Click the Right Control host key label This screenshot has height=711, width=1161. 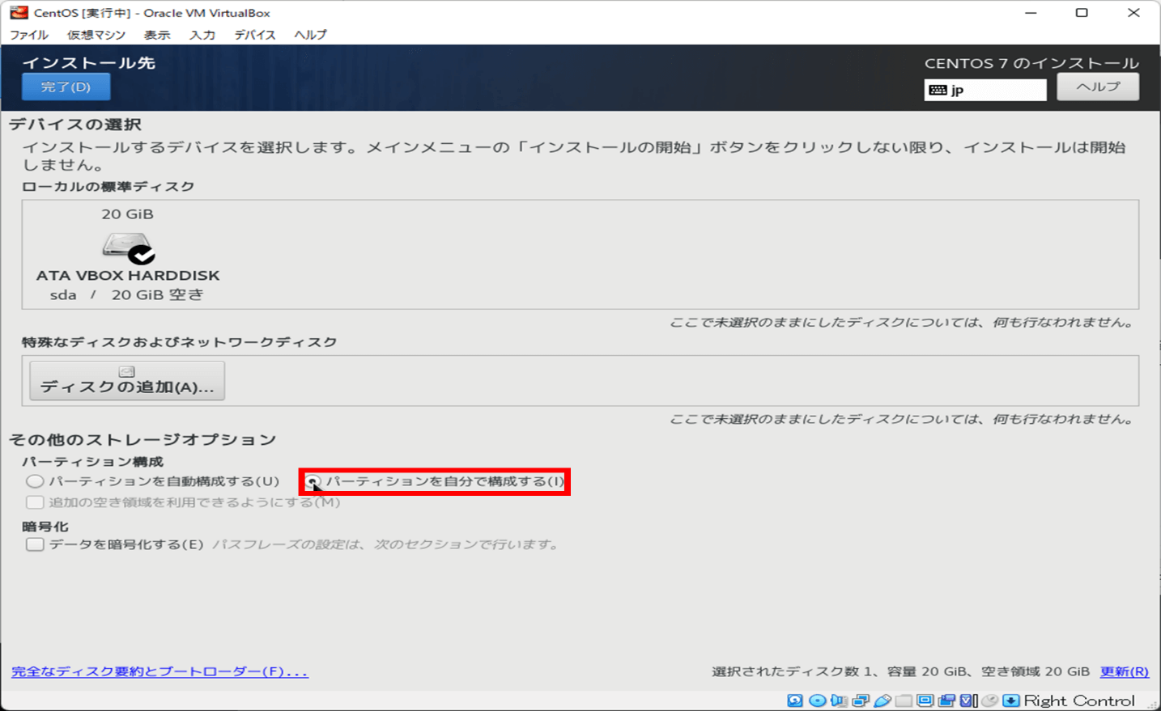point(1079,700)
